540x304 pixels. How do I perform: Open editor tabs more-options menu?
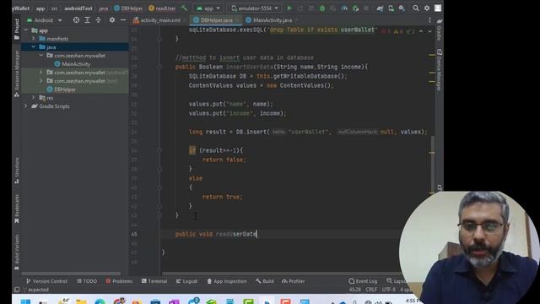tap(429, 20)
